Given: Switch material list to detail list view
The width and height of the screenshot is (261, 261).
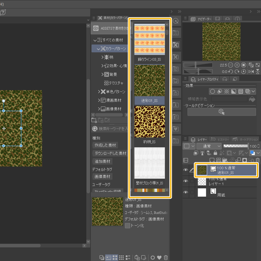Looking at the screenshot, I should [x=128, y=257].
